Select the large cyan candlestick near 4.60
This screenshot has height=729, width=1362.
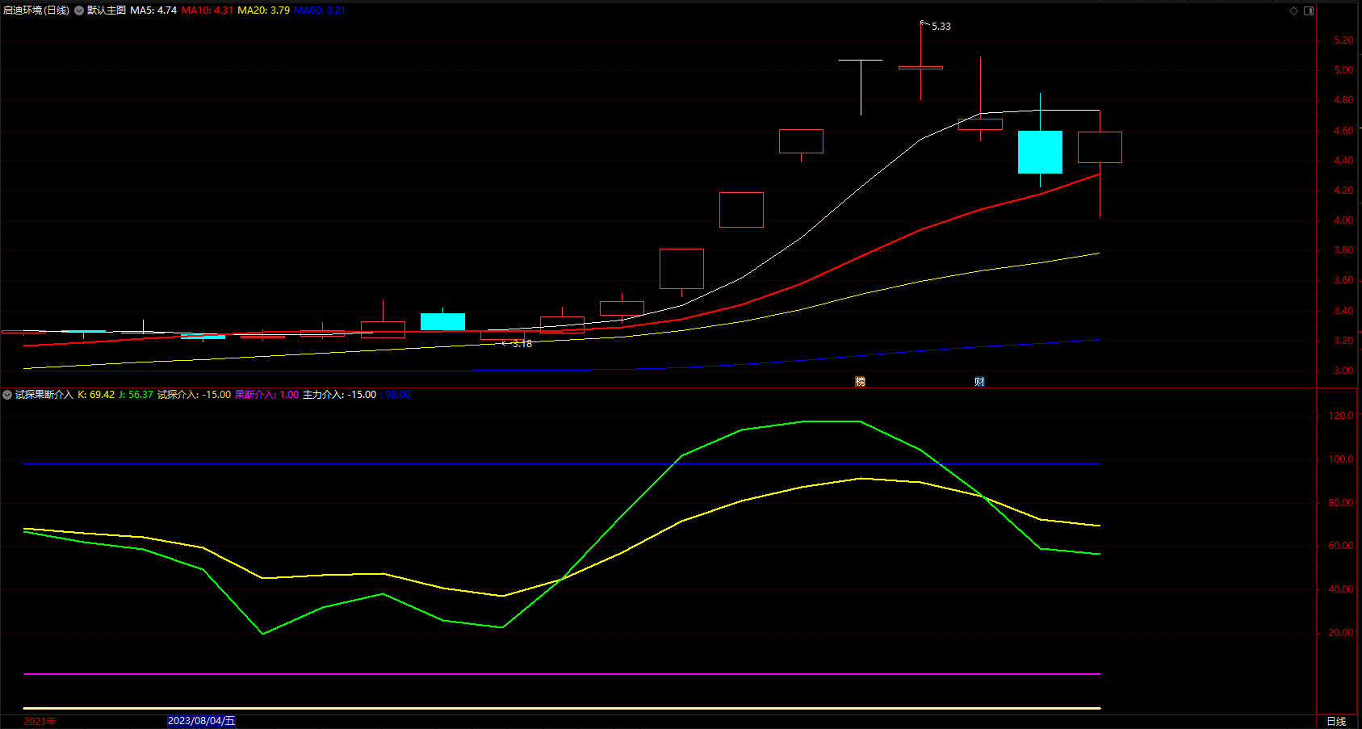(x=1040, y=152)
